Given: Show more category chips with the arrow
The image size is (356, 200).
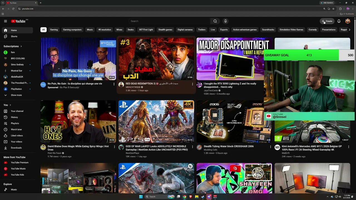Looking at the screenshot, I should click(x=349, y=30).
